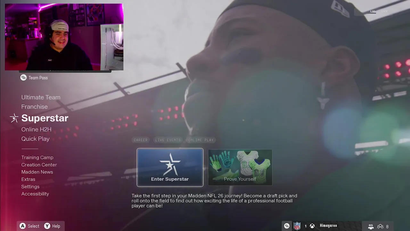Open Extras menu
This screenshot has width=410, height=231.
28,179
